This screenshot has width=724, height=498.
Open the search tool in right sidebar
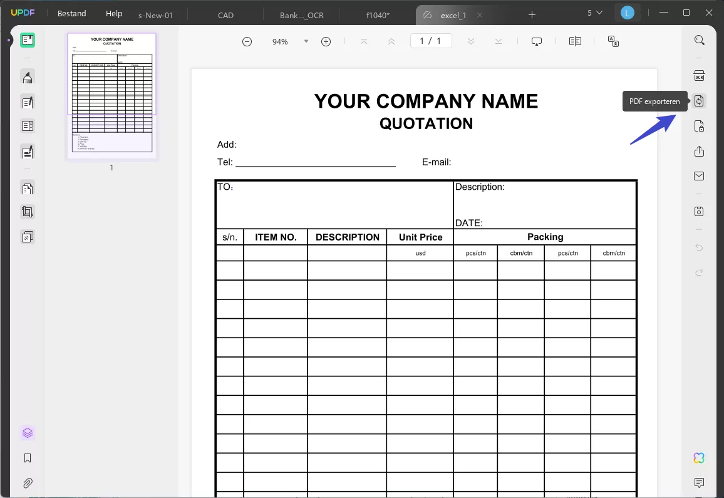pos(700,40)
